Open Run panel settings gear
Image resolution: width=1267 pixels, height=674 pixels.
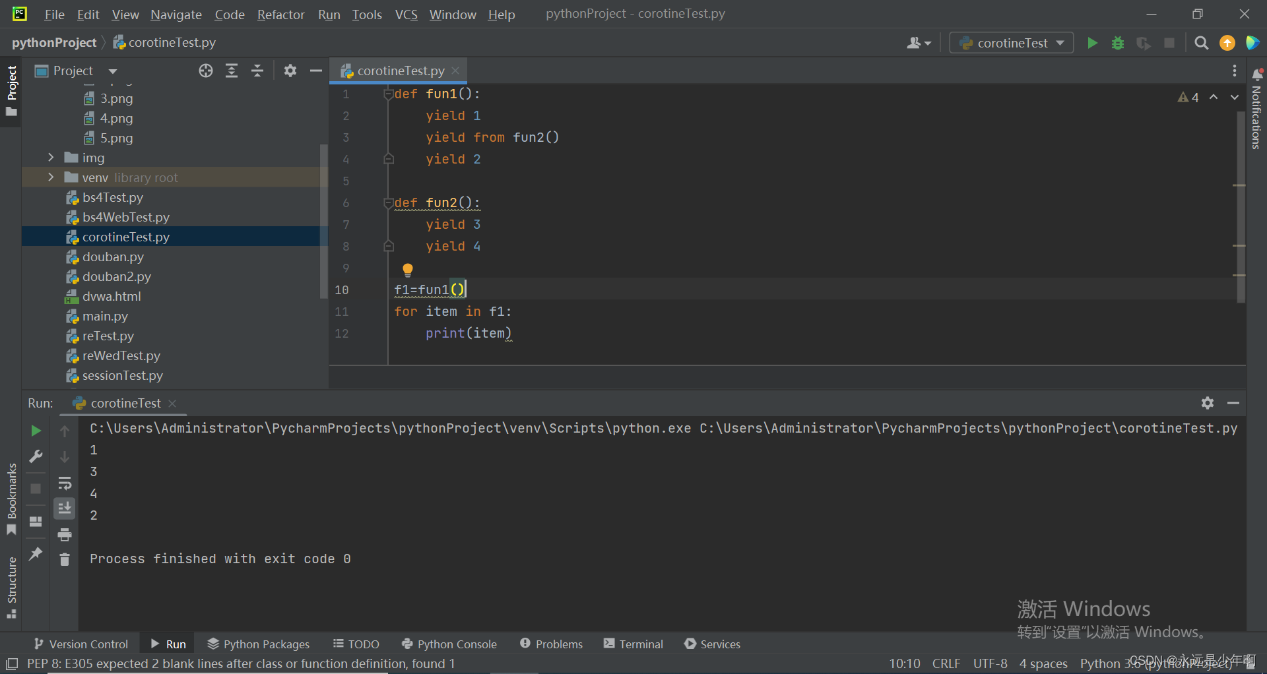coord(1208,403)
